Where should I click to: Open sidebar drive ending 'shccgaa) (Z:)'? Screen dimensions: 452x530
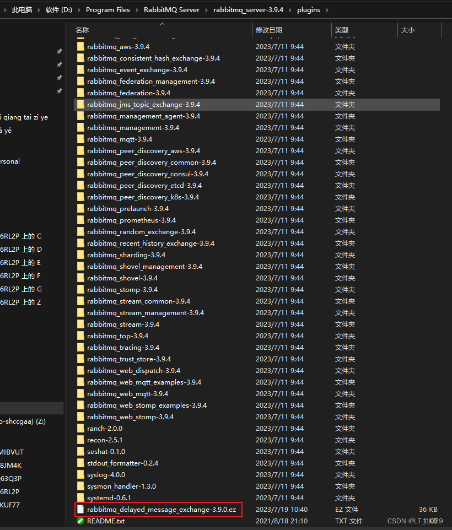click(23, 421)
